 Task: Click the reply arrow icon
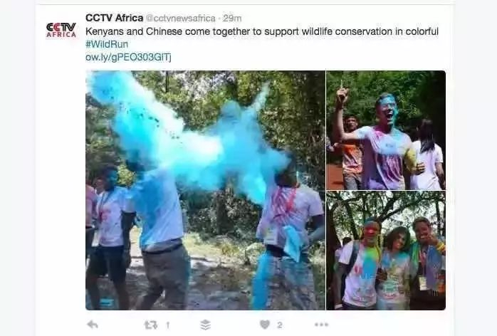[93, 325]
